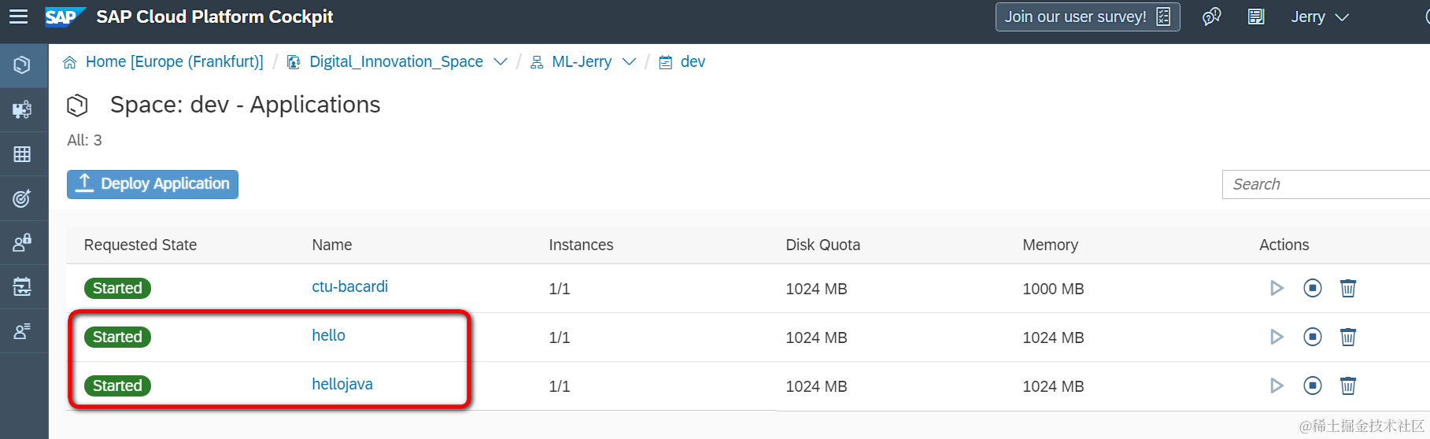Start the ctu-bacardi application
The width and height of the screenshot is (1430, 439).
coord(1277,288)
